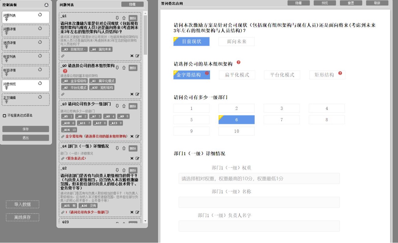Choose the 扁平化模式 answer in preview
The height and width of the screenshot is (243, 398).
pyautogui.click(x=237, y=75)
